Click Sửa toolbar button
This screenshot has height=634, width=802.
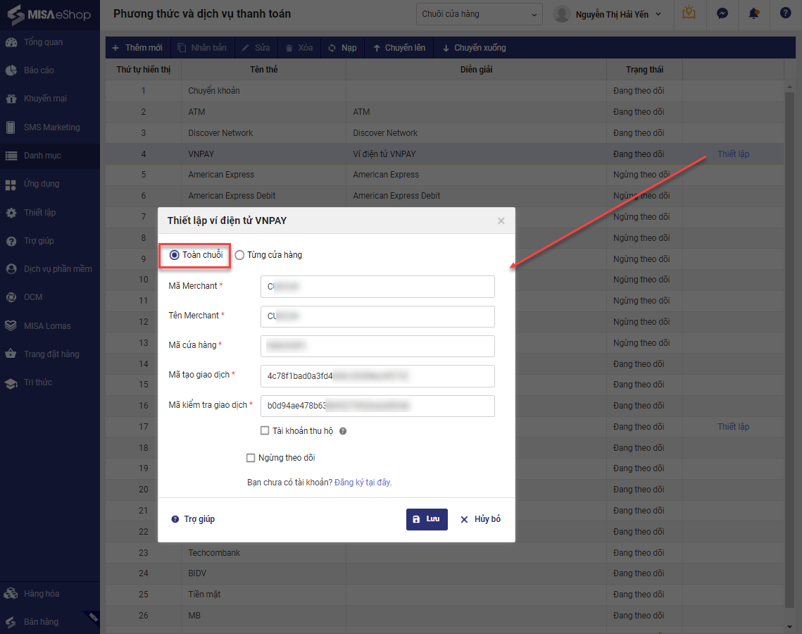256,48
